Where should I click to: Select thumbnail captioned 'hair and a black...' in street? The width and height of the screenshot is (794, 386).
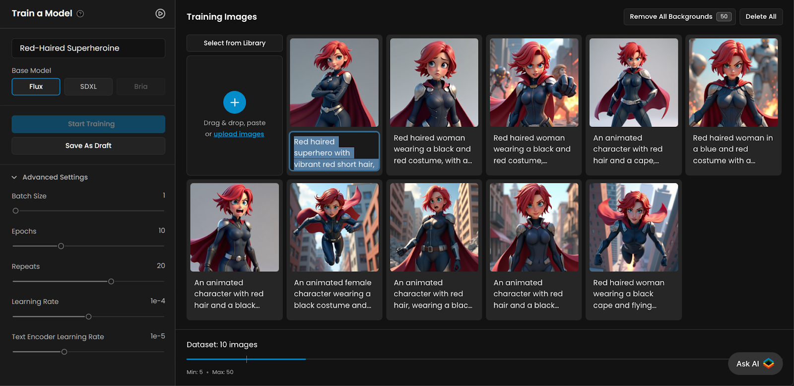(x=534, y=227)
